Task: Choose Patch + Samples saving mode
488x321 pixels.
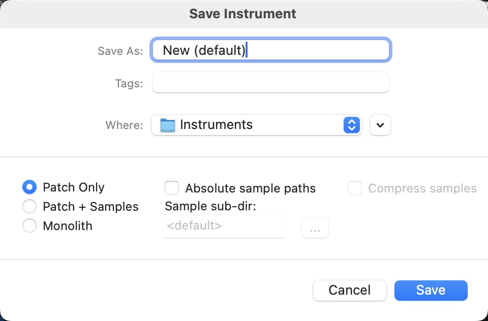Action: tap(29, 206)
